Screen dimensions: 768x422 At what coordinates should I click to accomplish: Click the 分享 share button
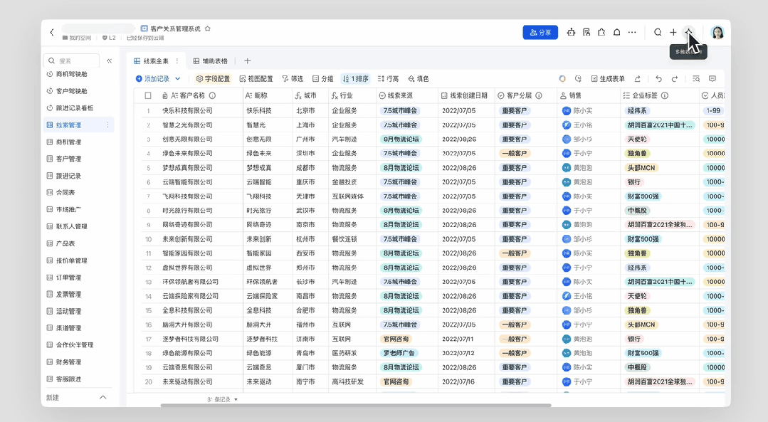point(540,33)
